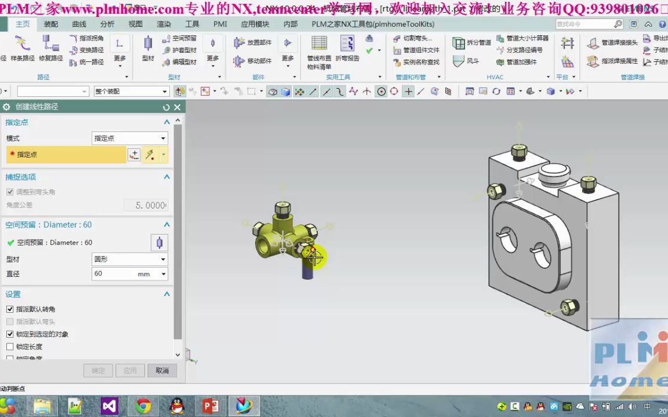
Task: Open the 分析 ribbon tab
Action: click(107, 24)
